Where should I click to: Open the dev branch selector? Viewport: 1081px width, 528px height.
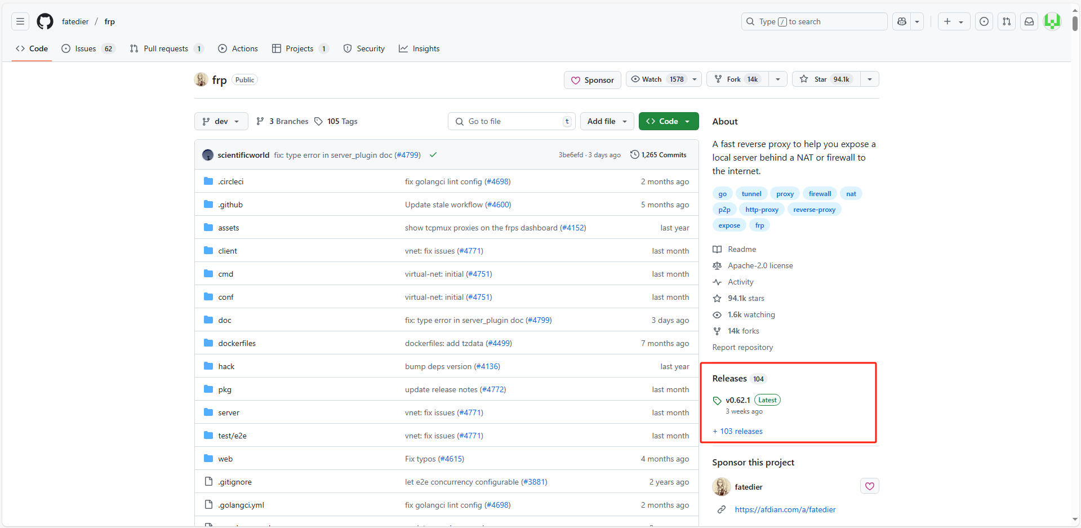(221, 121)
